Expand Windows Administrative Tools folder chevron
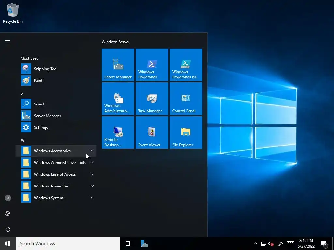Image resolution: width=334 pixels, height=250 pixels. point(92,162)
